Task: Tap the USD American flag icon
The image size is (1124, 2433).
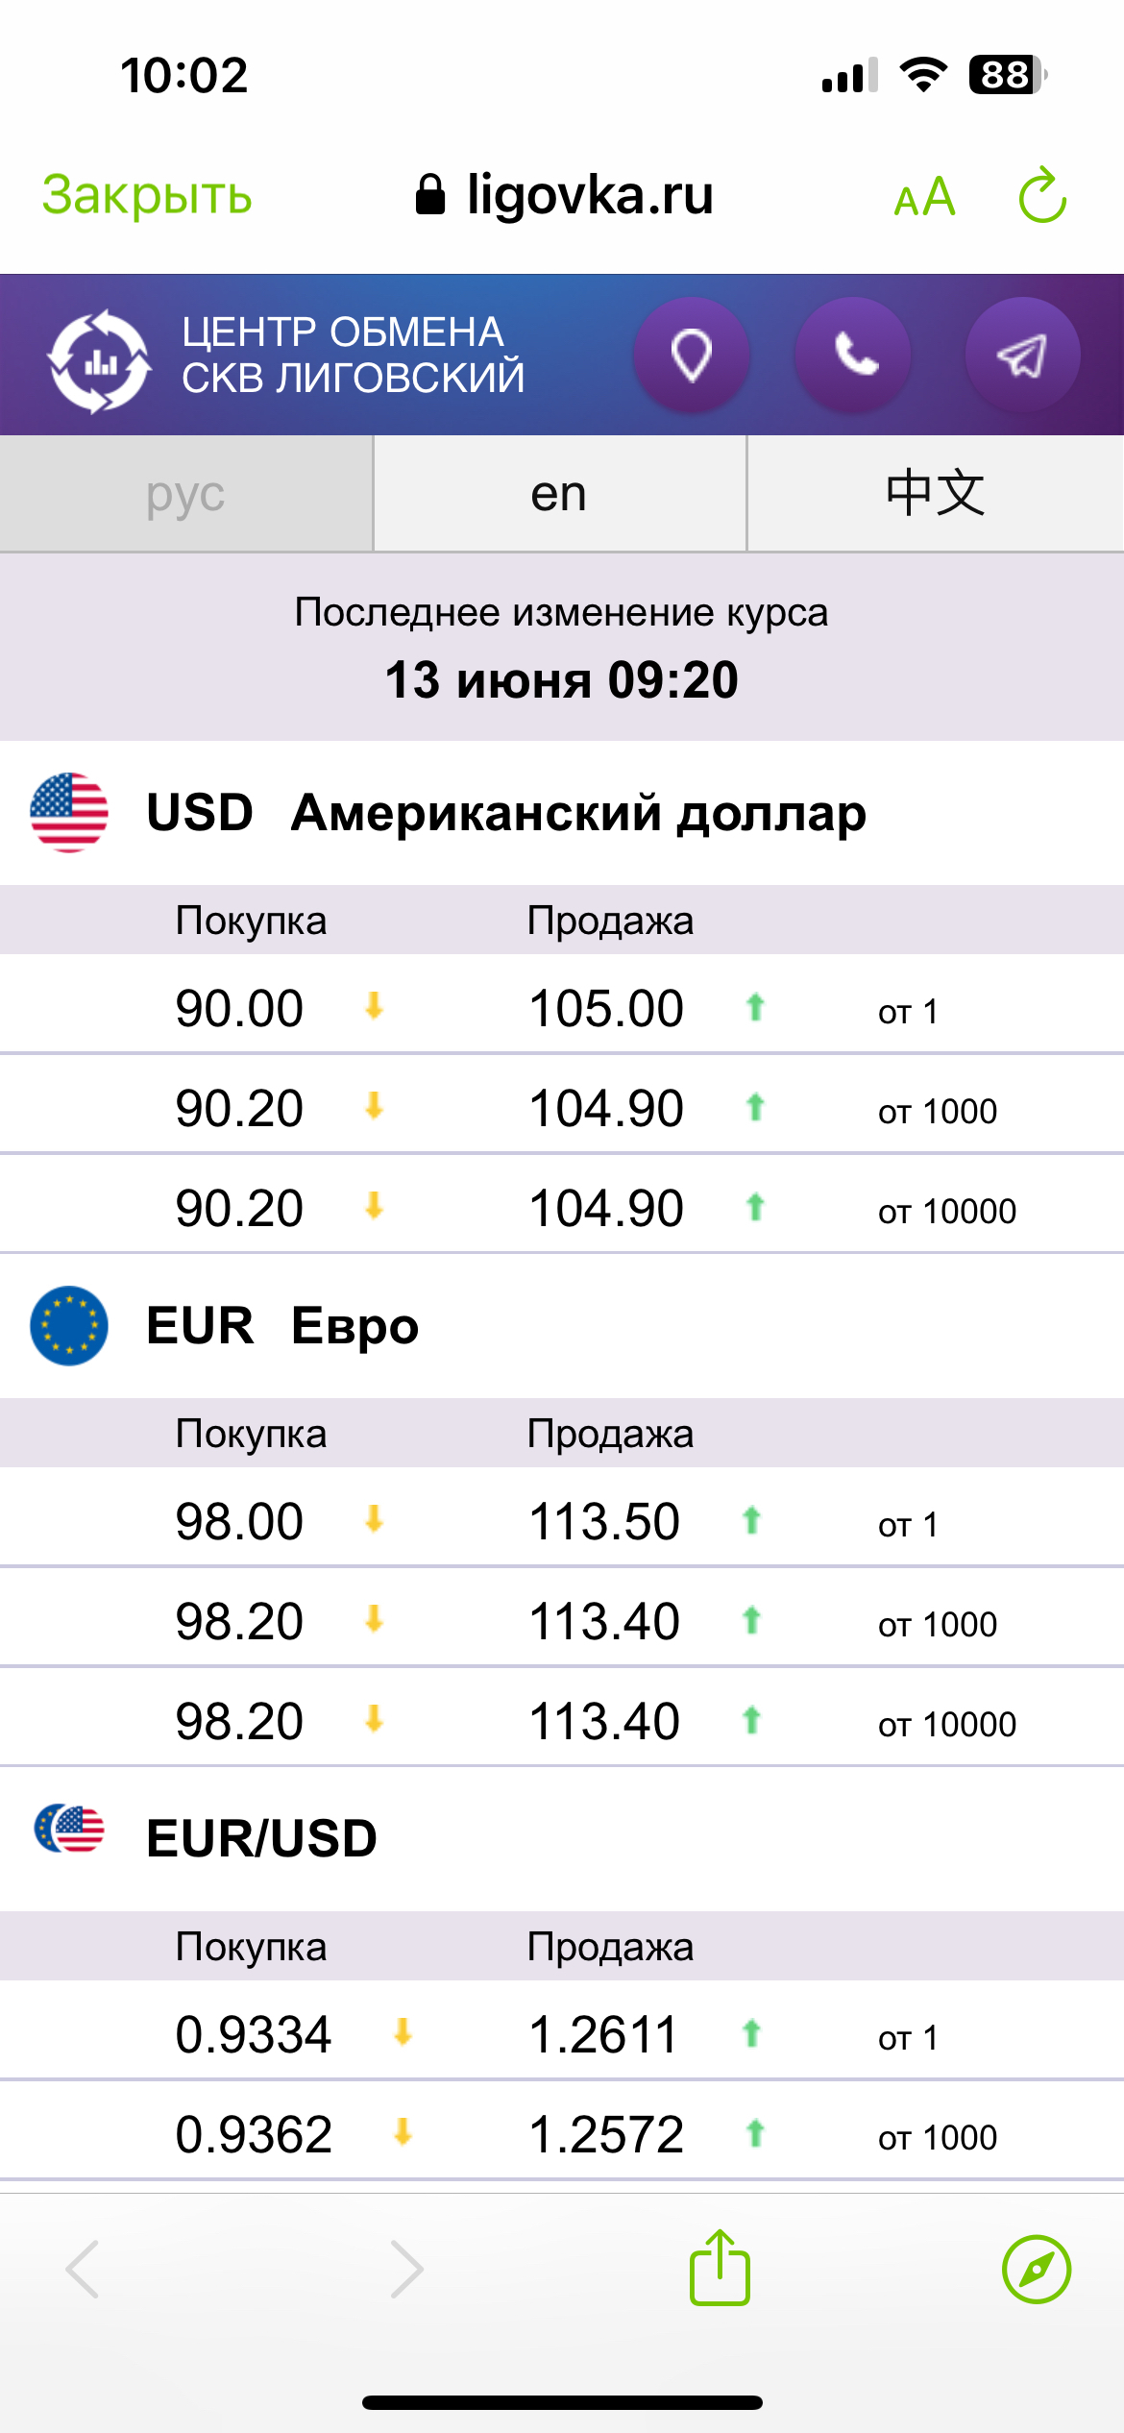Action: 69,812
